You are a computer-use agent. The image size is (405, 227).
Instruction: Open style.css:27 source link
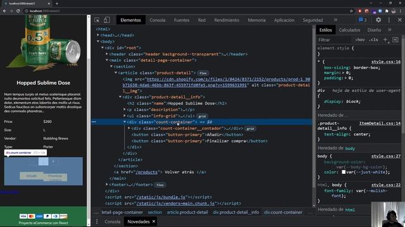pos(386,156)
